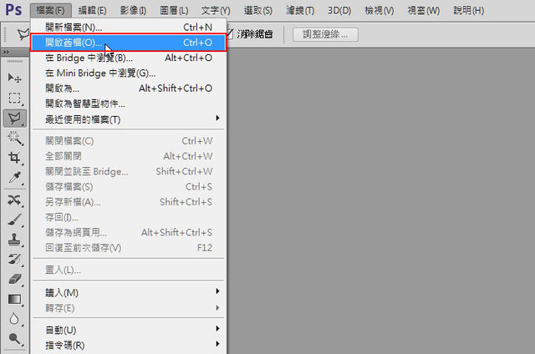This screenshot has height=354, width=535.
Task: Expand the 指令碼(R) submenu
Action: click(x=128, y=345)
